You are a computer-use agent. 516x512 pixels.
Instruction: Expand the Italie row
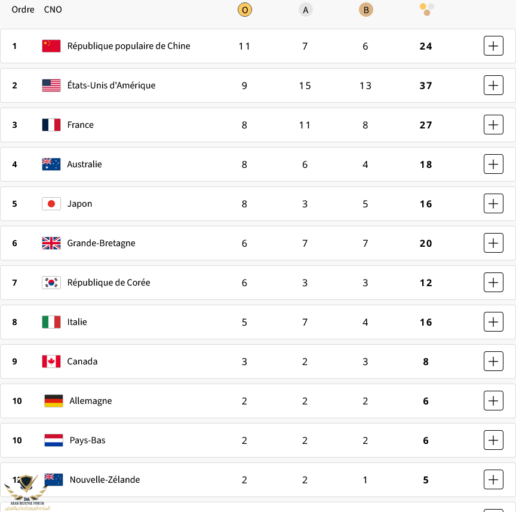(493, 321)
